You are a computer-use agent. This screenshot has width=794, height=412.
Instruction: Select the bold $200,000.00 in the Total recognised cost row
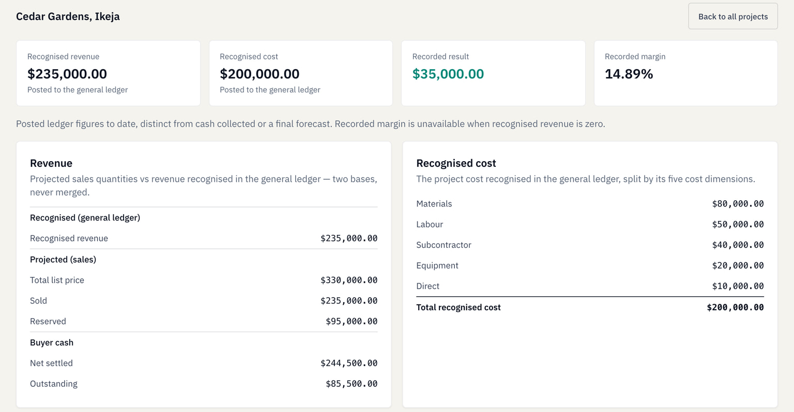click(x=735, y=307)
